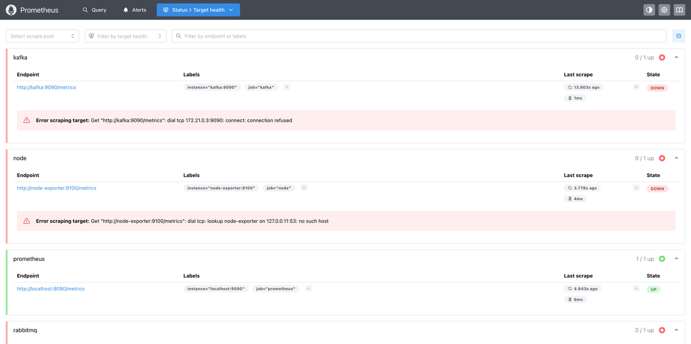The width and height of the screenshot is (691, 344).
Task: Click the job="kafka" label badge
Action: [x=261, y=87]
